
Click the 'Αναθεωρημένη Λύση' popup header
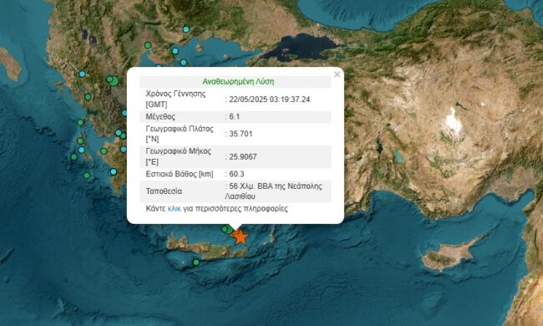(238, 82)
